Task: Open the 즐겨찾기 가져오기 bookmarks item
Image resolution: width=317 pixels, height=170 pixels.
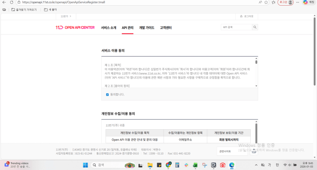Action: pyautogui.click(x=24, y=10)
